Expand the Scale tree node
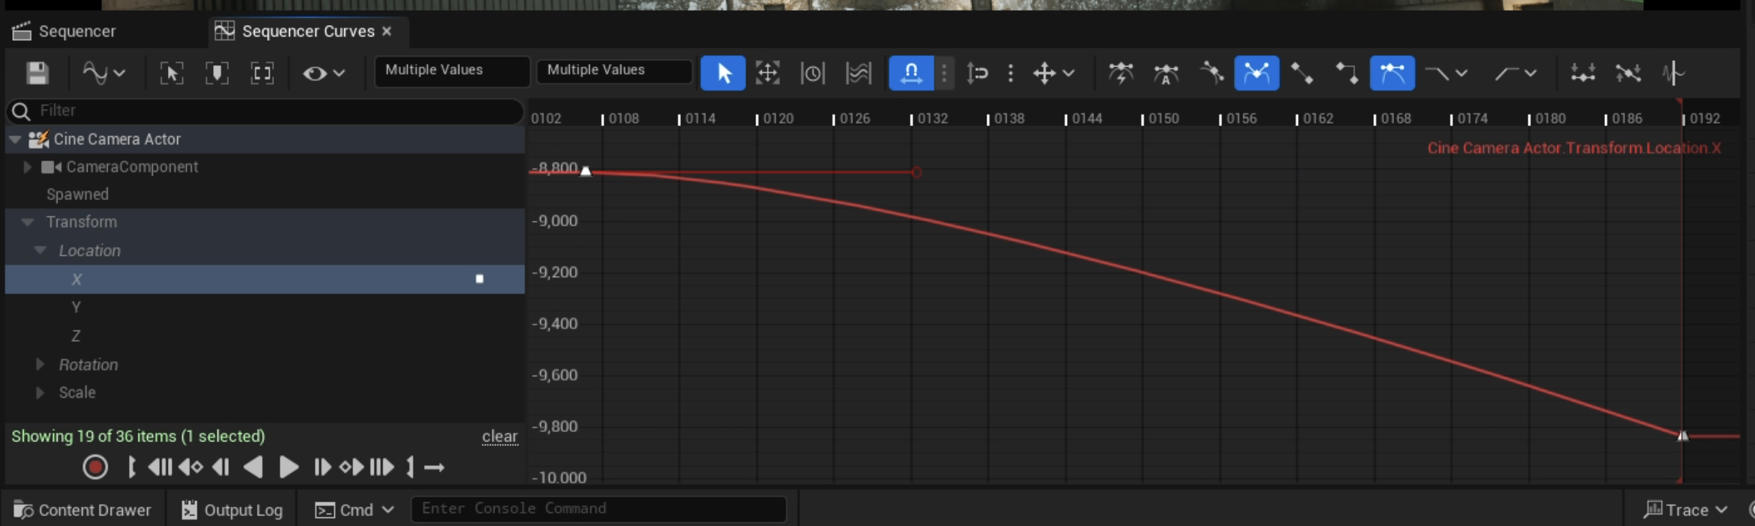Image resolution: width=1755 pixels, height=526 pixels. (40, 393)
